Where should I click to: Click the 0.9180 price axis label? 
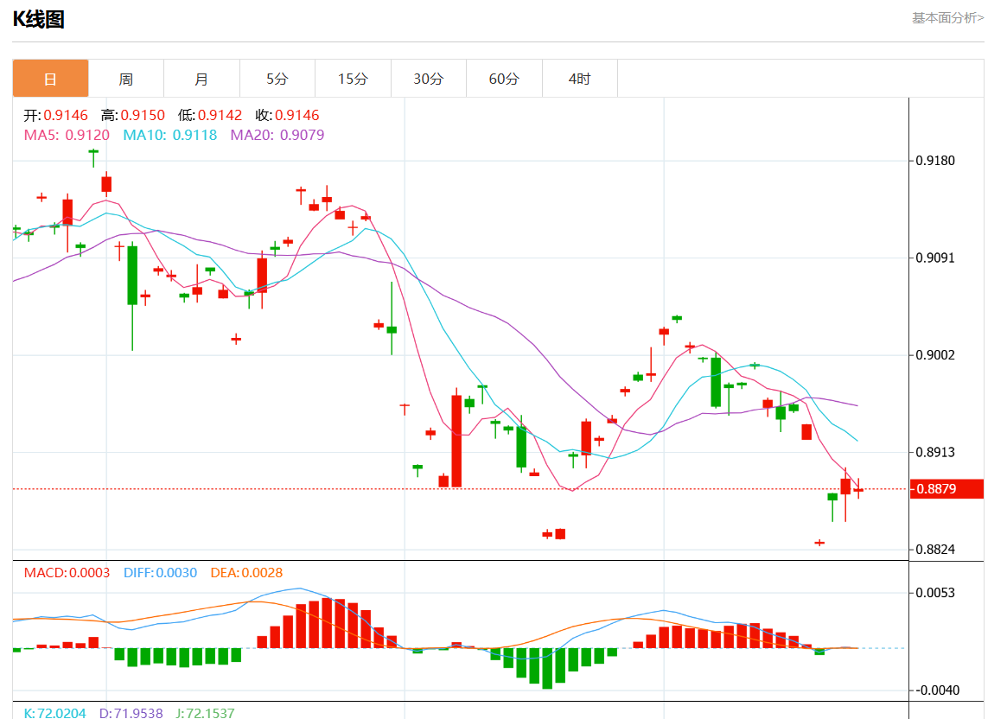(x=935, y=161)
